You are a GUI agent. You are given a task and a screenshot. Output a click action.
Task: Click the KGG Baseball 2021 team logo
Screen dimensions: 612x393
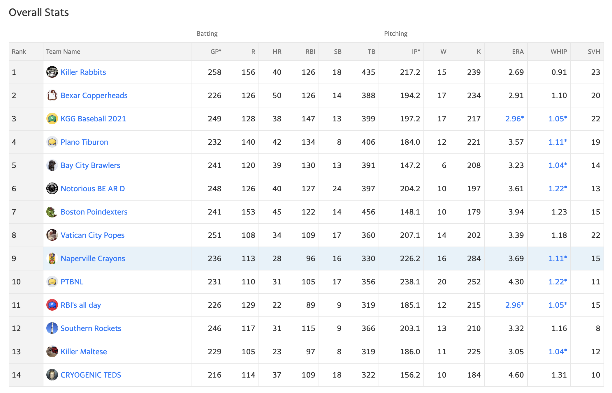pyautogui.click(x=52, y=118)
